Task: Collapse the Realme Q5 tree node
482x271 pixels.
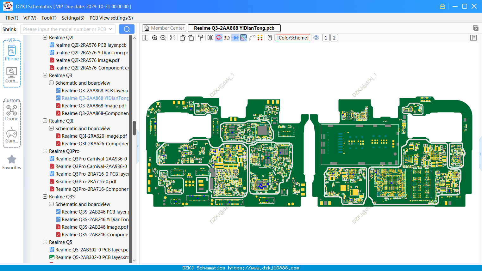Action: [45, 242]
